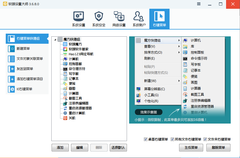Click the 软媒设置大师 title bar app icon

coord(5,4)
